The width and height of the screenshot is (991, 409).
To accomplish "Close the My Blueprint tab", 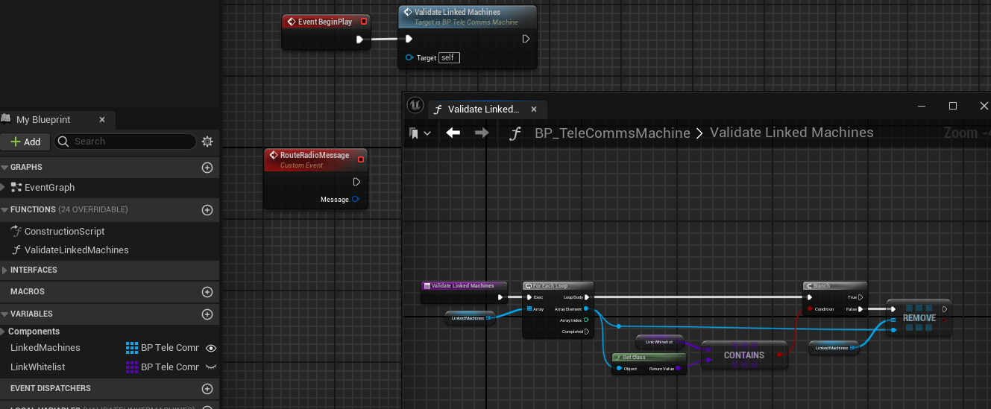I will click(102, 120).
